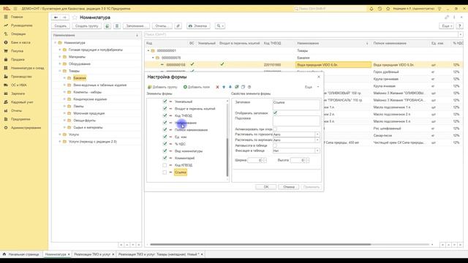Open the Продажа section in sidebar
The height and width of the screenshot is (263, 468).
18,60
